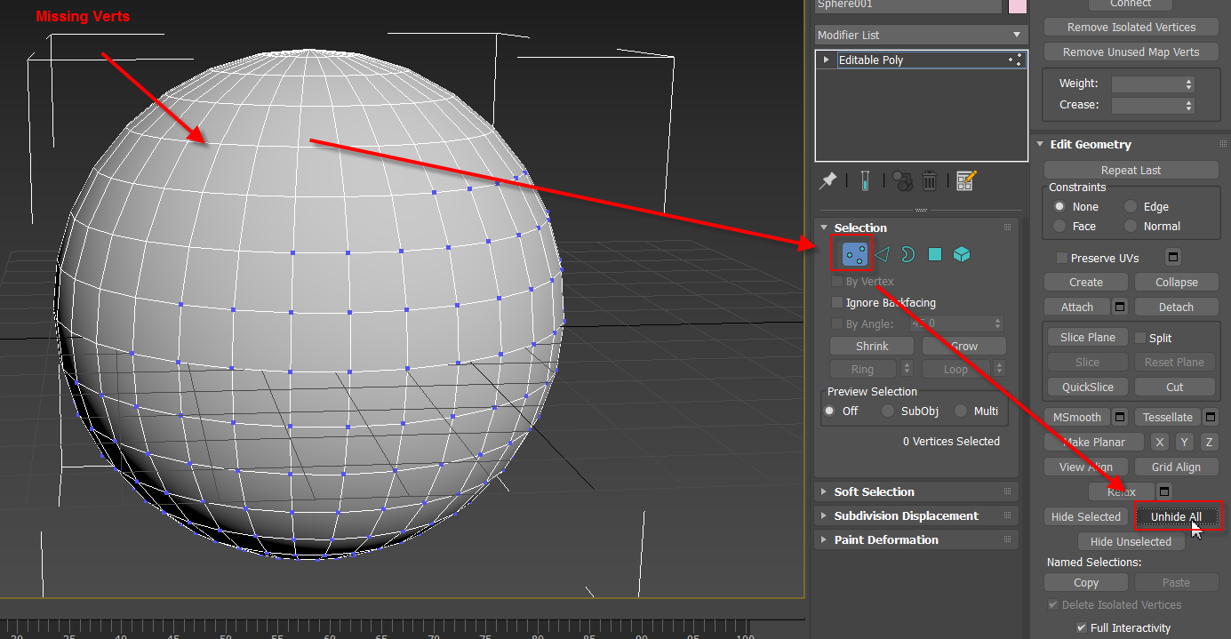Select the Edge constraint radio button
The height and width of the screenshot is (639, 1231).
[x=1131, y=206]
